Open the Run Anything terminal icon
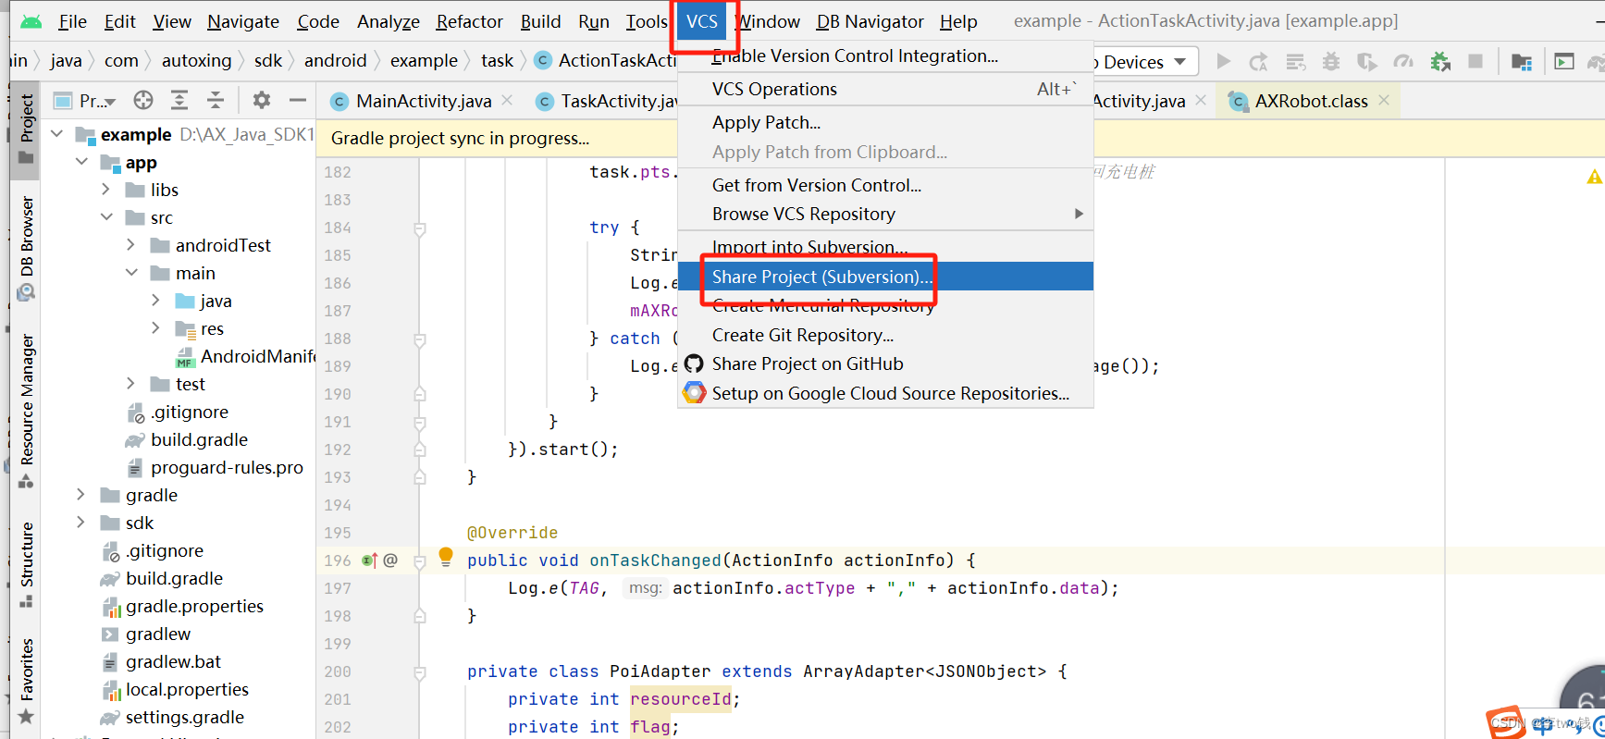 pyautogui.click(x=1564, y=62)
